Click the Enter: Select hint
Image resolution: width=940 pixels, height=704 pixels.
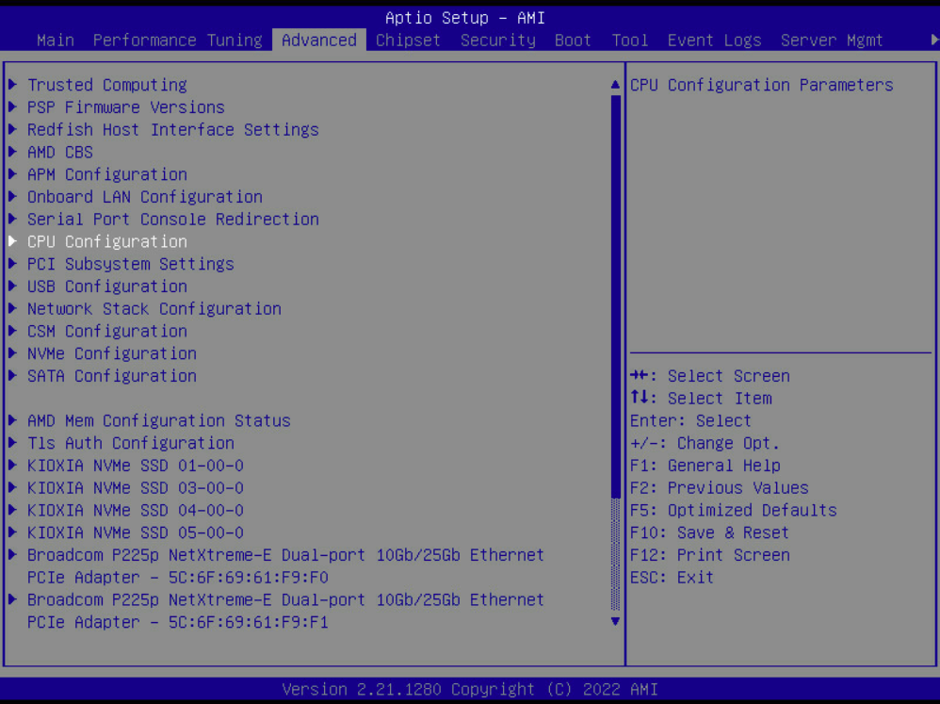click(690, 421)
